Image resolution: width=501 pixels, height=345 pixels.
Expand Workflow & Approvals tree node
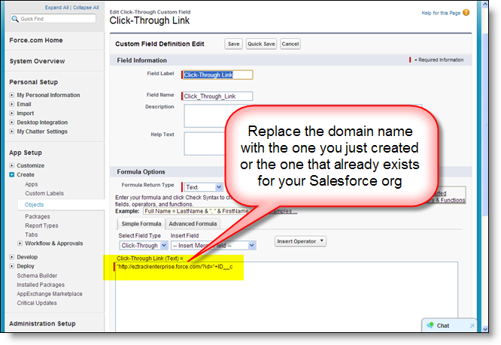(20, 243)
